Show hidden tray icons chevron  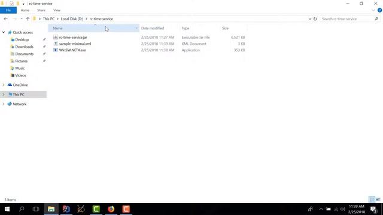pyautogui.click(x=321, y=209)
